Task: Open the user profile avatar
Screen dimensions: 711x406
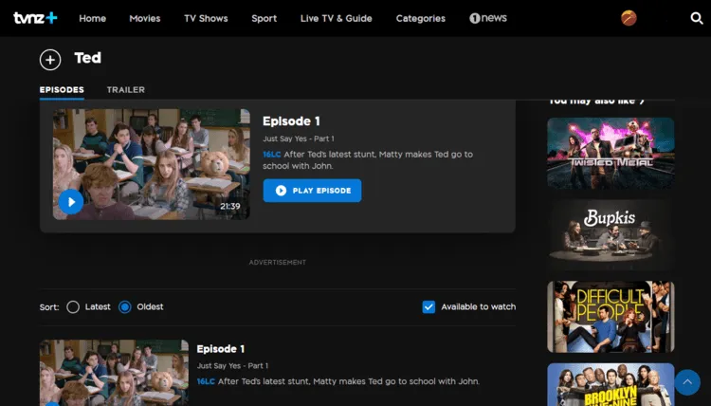Action: pos(629,18)
